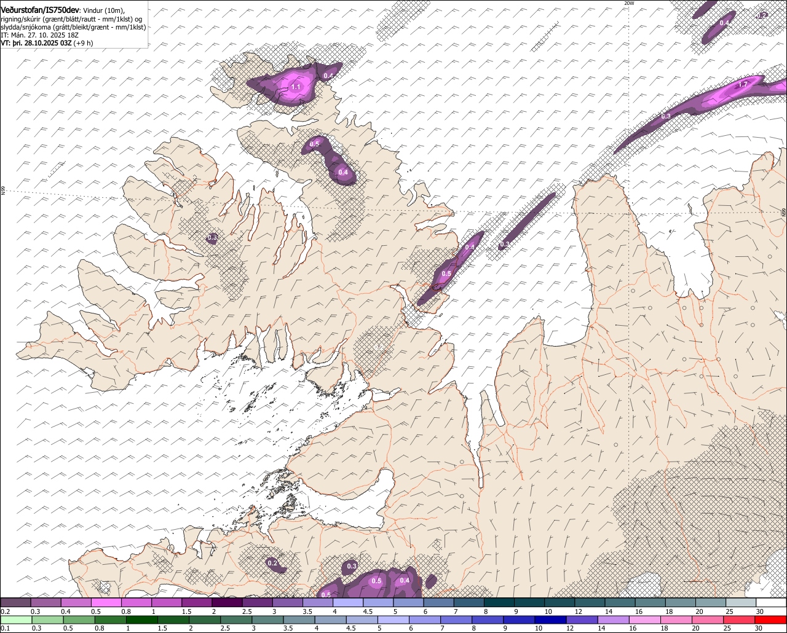Click the '4.5' label under the lower legend row
The height and width of the screenshot is (633, 787).
pyautogui.click(x=350, y=628)
